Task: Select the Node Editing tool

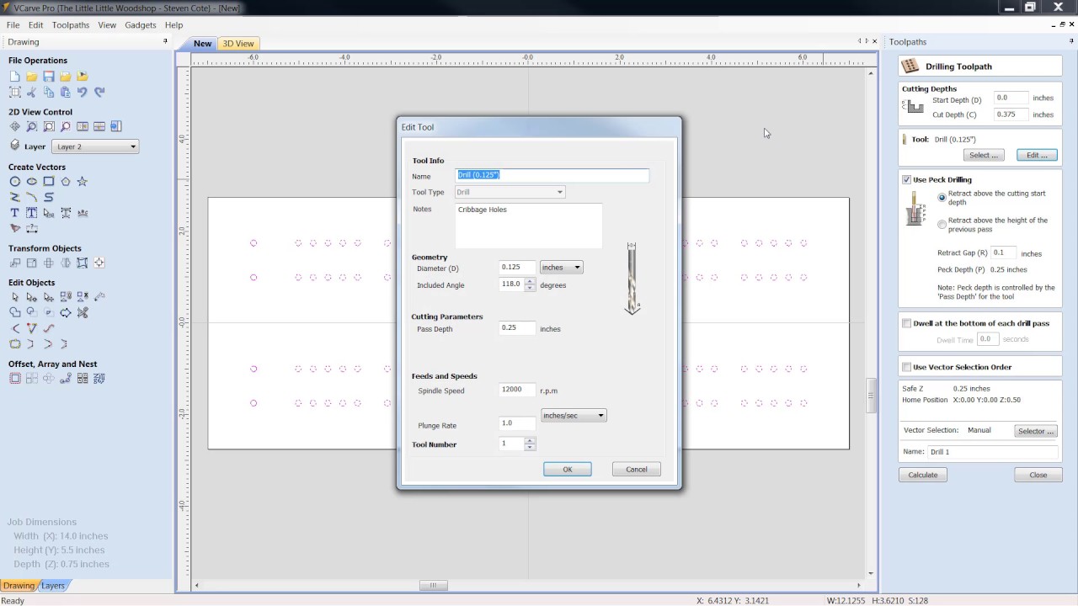Action: tap(31, 297)
